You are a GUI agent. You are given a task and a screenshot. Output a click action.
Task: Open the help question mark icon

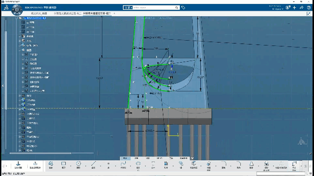tap(309, 8)
